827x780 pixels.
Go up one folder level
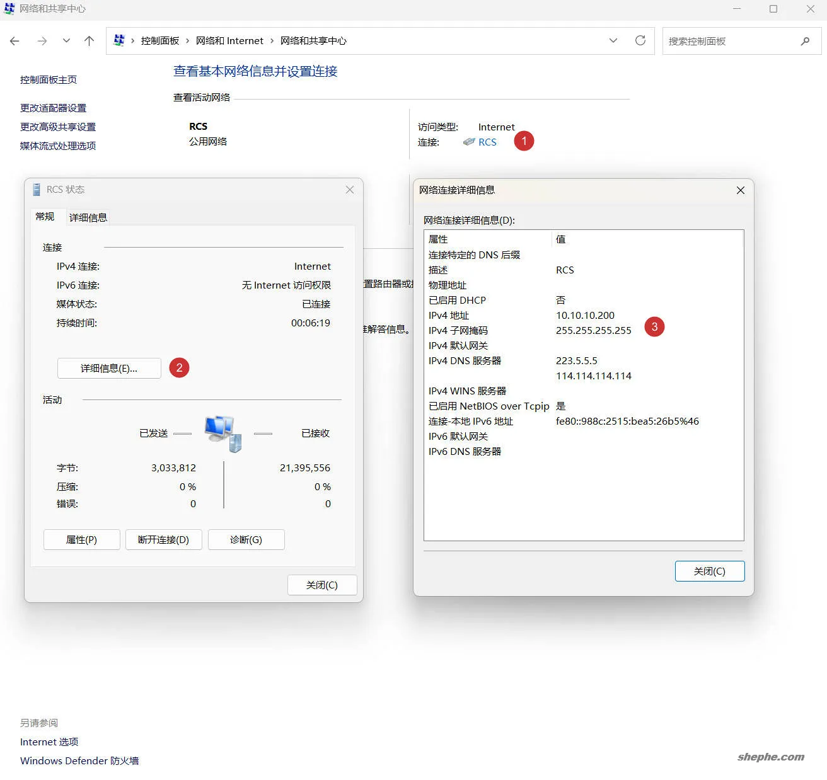[89, 41]
